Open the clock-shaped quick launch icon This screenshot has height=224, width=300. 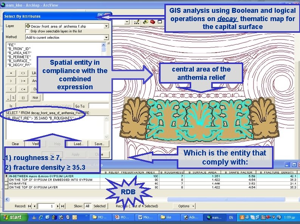pyautogui.click(x=74, y=217)
